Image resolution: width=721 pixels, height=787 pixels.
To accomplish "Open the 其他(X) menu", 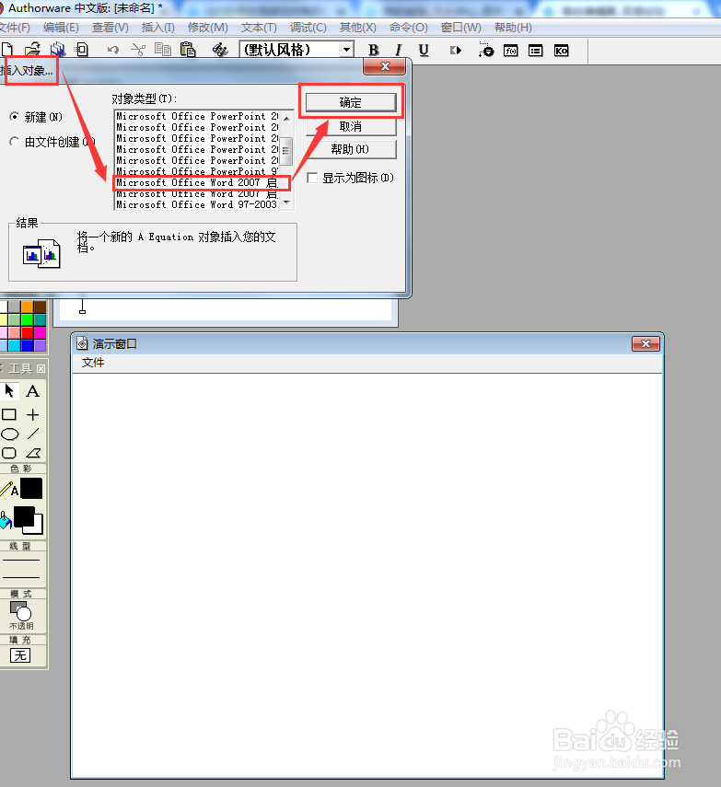I will pyautogui.click(x=357, y=28).
